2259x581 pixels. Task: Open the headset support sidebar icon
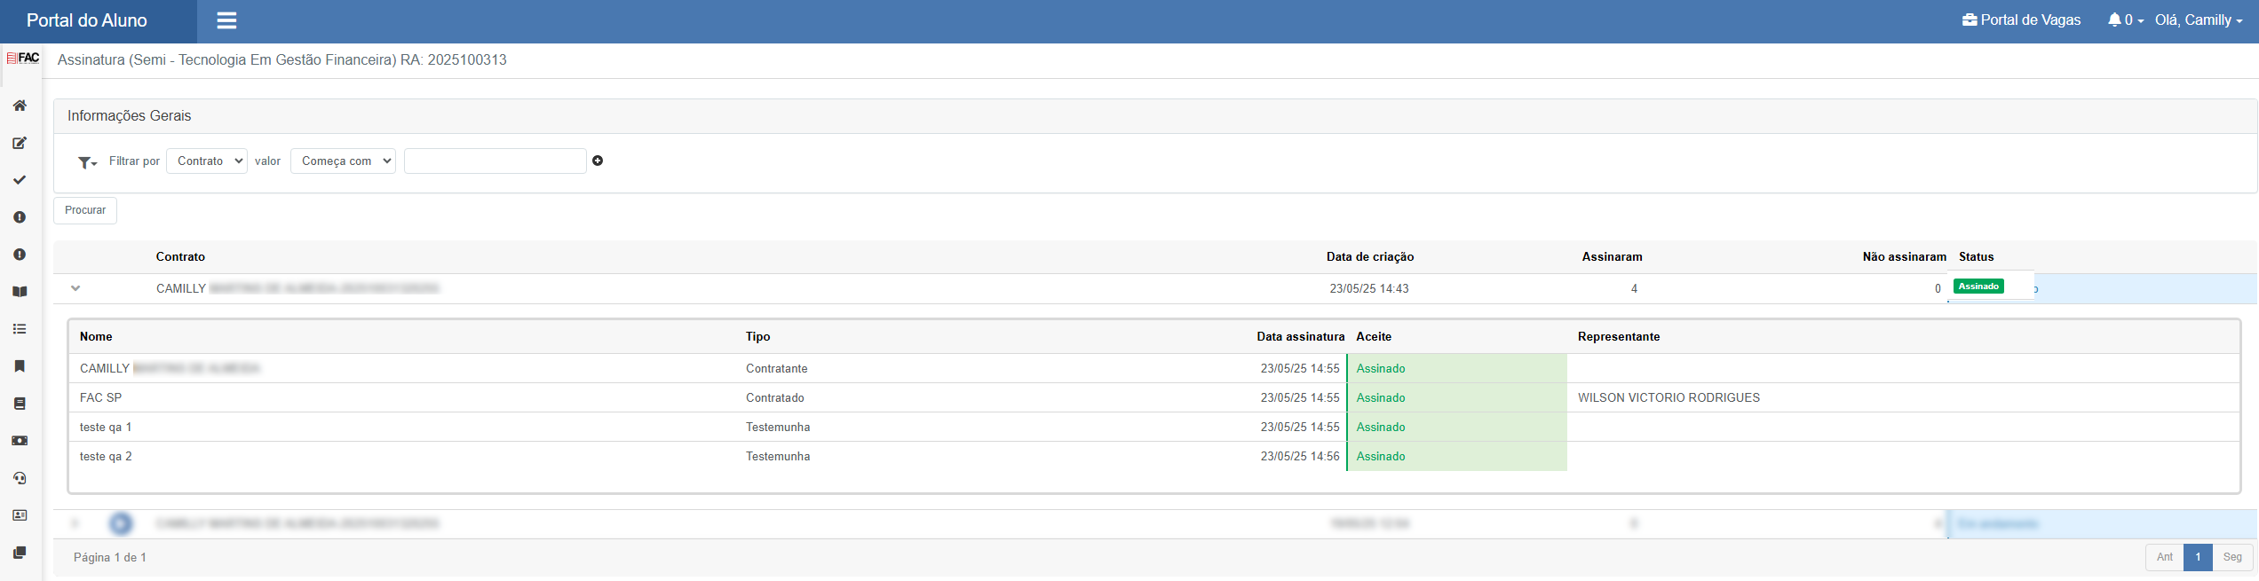pos(20,478)
